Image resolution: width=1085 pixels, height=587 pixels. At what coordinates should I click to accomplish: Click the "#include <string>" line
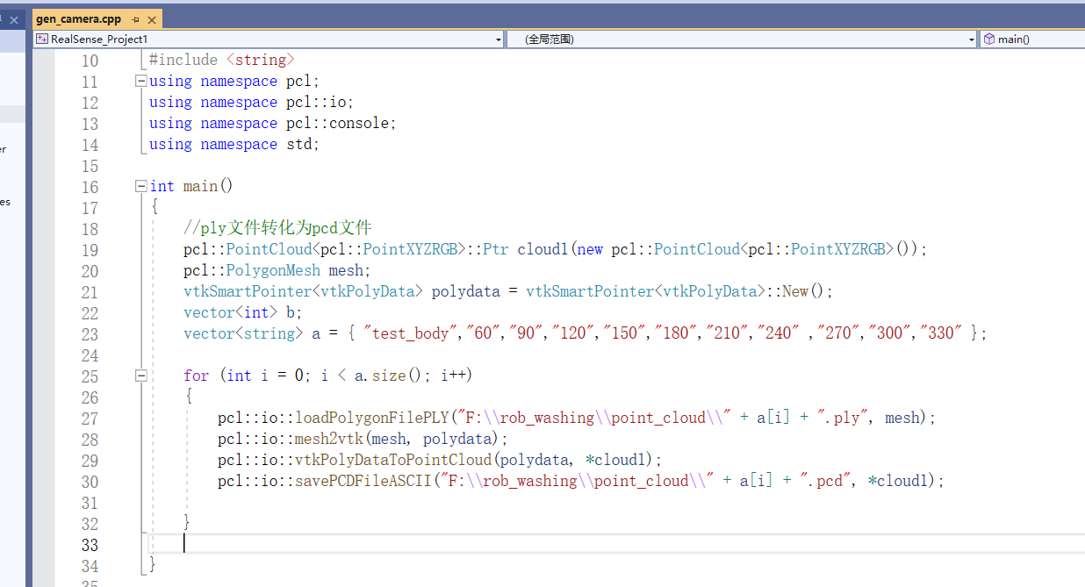(221, 60)
